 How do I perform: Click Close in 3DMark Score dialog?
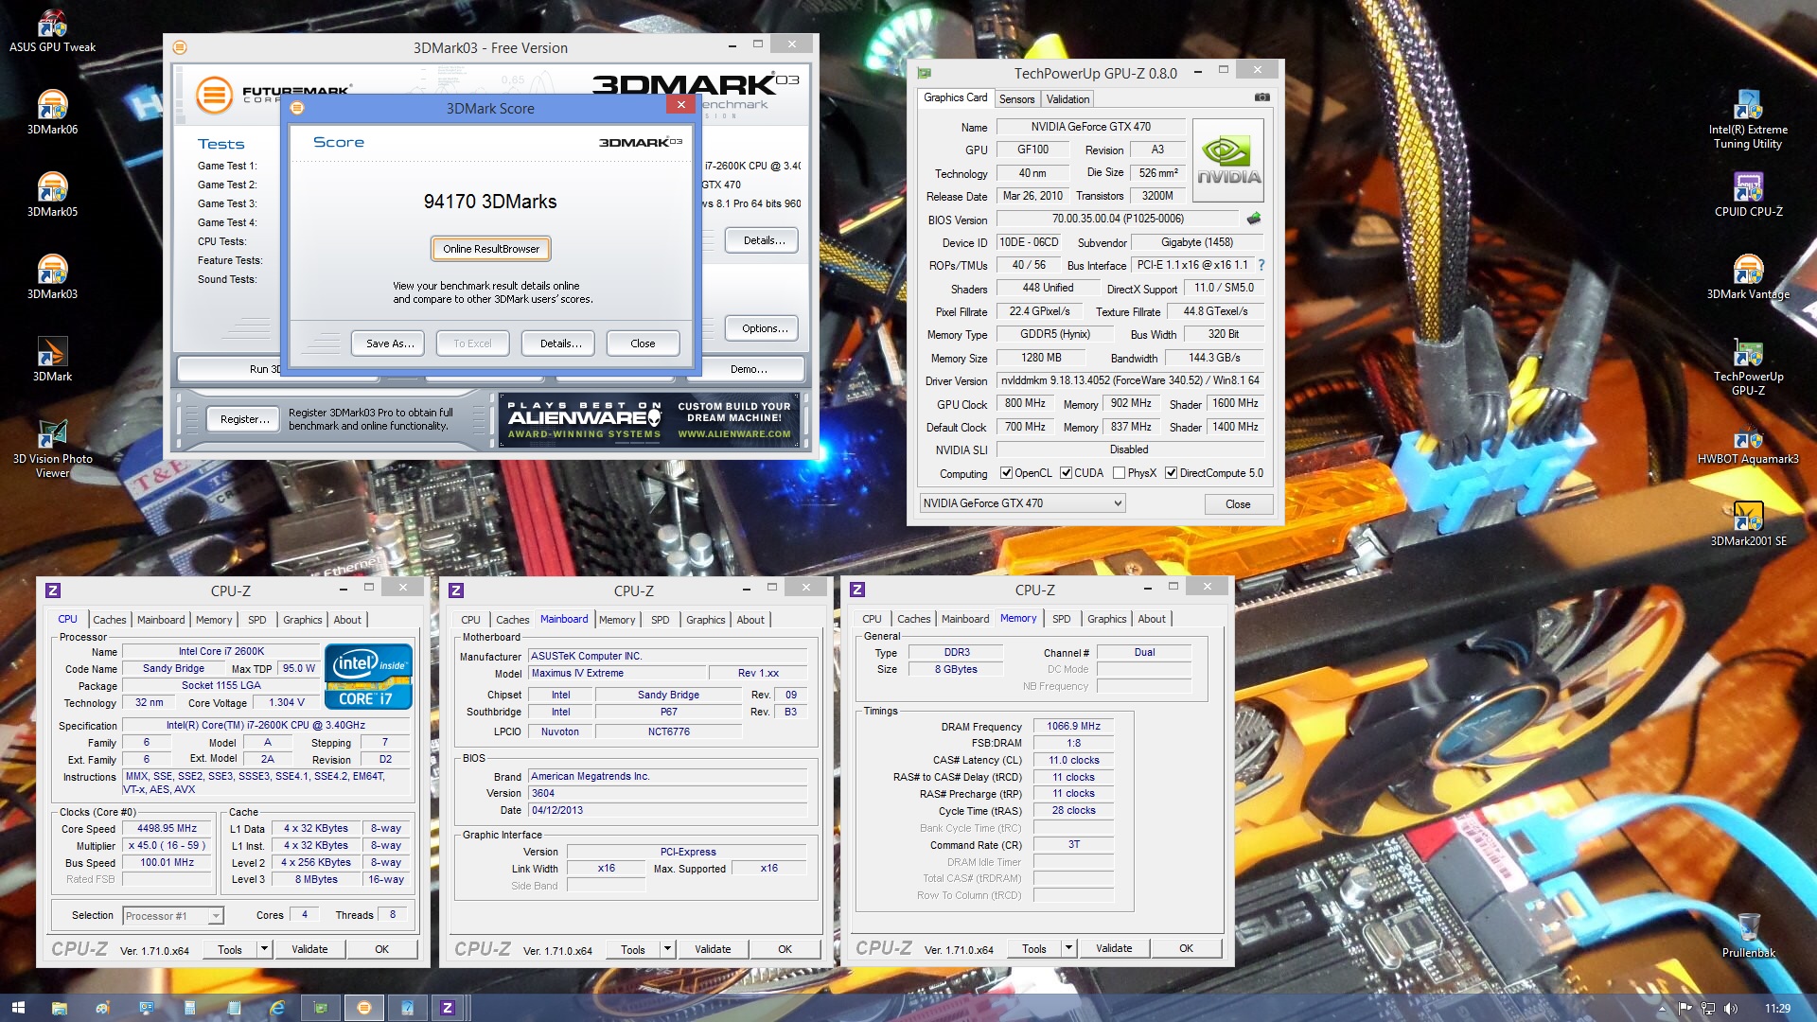click(x=643, y=344)
